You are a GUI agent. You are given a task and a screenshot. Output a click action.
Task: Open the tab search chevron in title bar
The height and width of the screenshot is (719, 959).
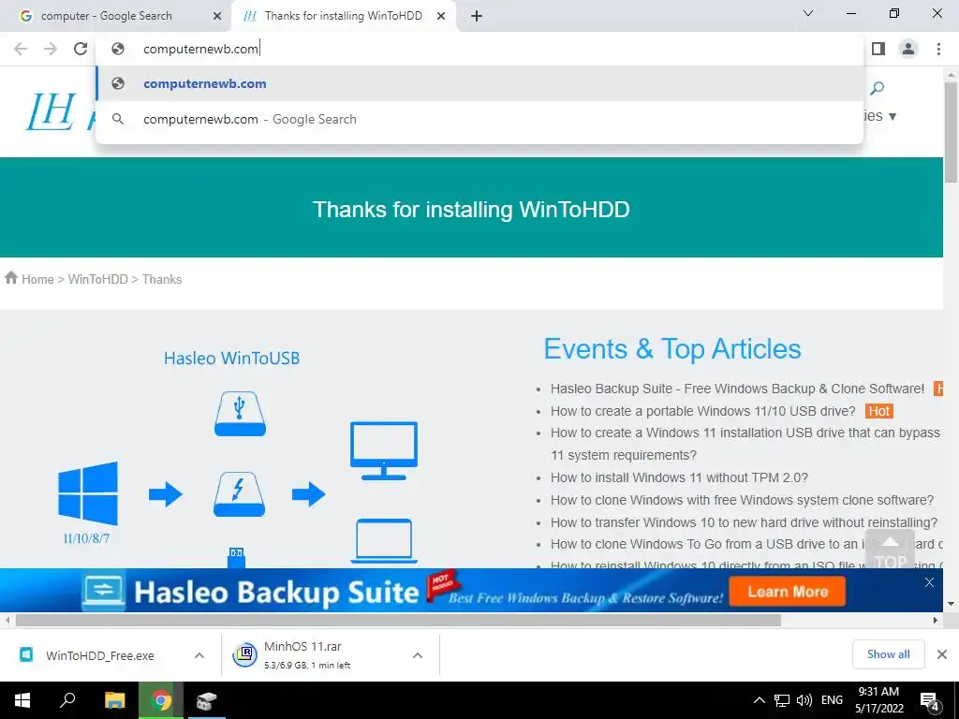click(808, 13)
